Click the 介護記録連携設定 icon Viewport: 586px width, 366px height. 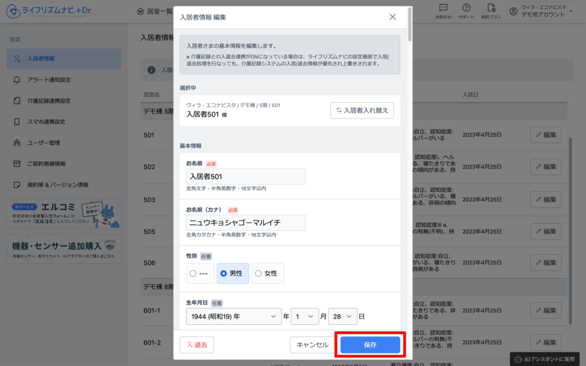point(17,101)
